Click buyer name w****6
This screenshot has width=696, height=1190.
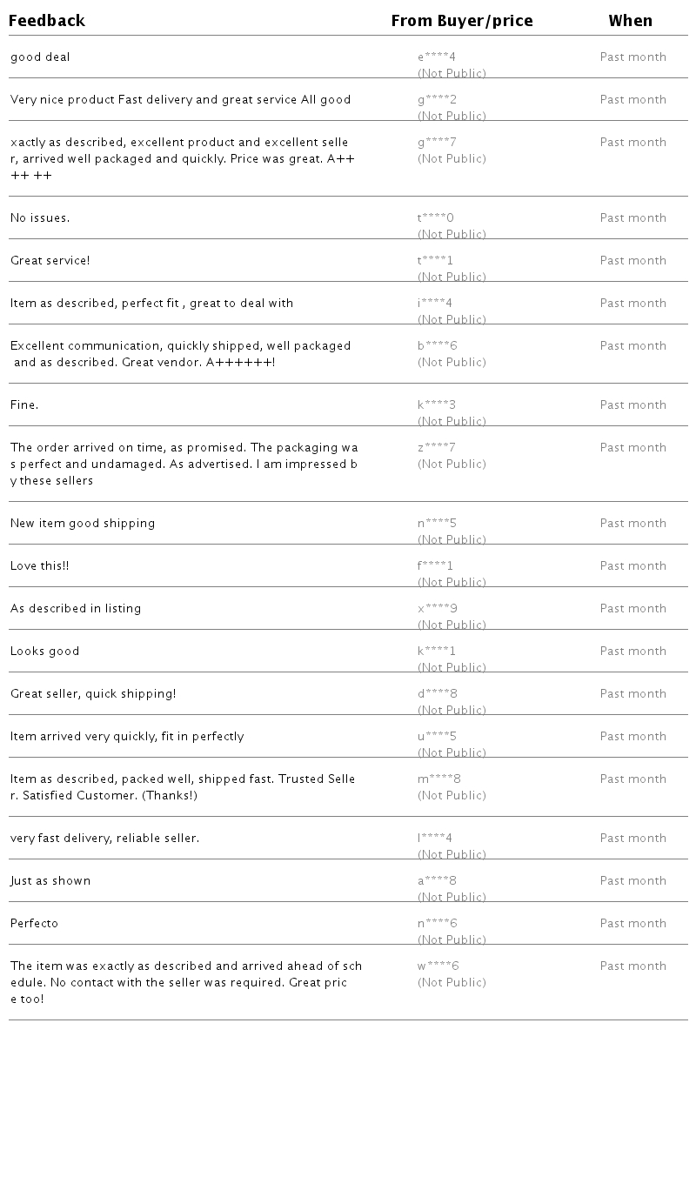click(438, 966)
